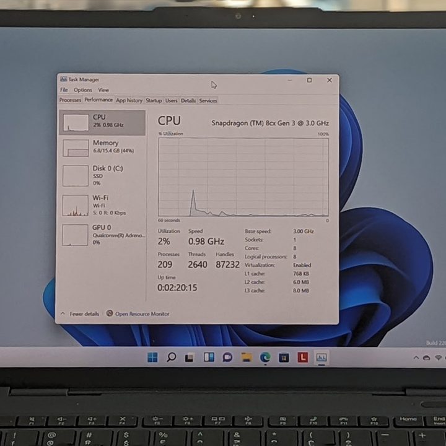Select the Performance tab
This screenshot has width=446, height=446.
tap(98, 100)
